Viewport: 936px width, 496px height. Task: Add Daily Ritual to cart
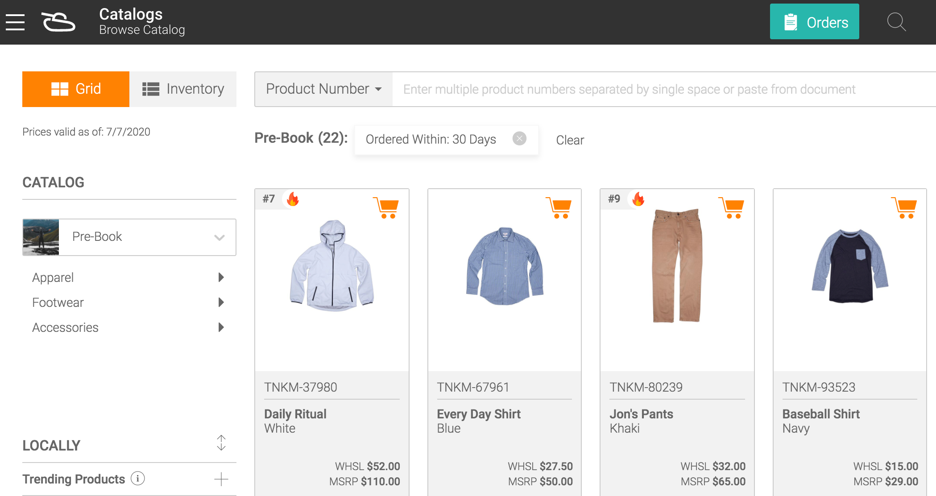coord(385,207)
